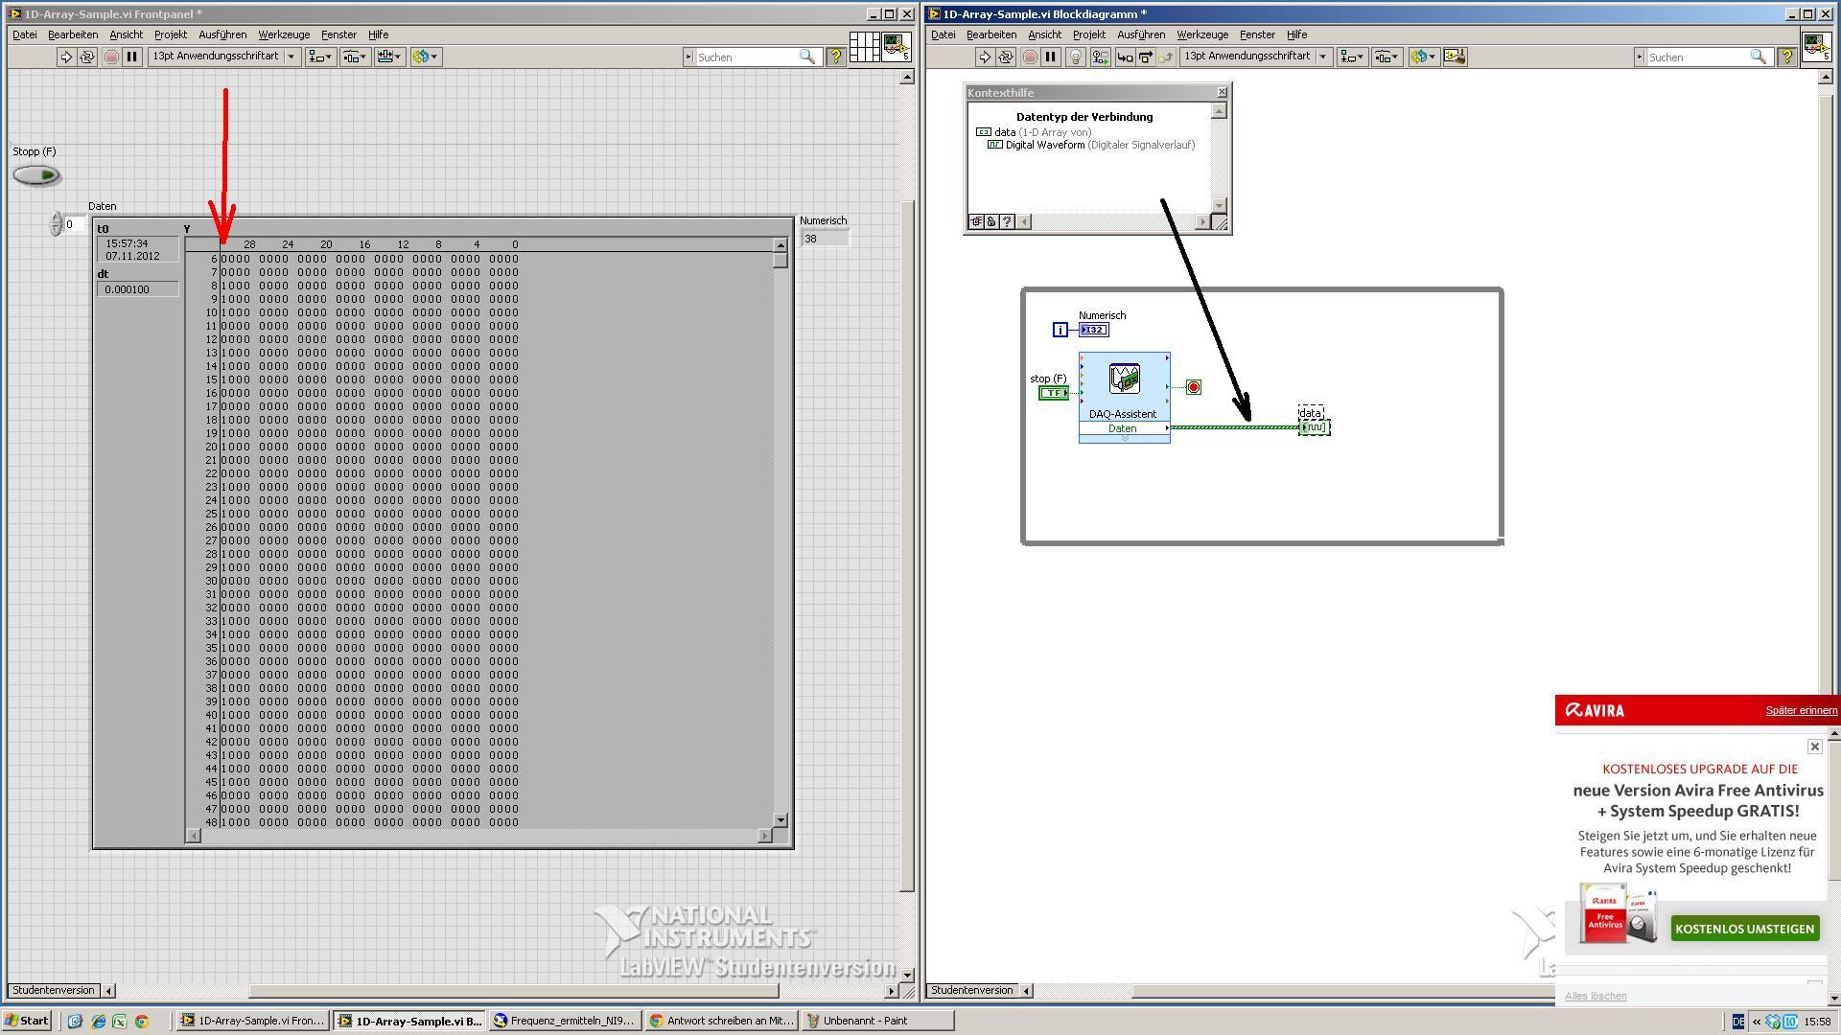
Task: Pause execution in Frontpanel toolbar
Action: pyautogui.click(x=132, y=57)
